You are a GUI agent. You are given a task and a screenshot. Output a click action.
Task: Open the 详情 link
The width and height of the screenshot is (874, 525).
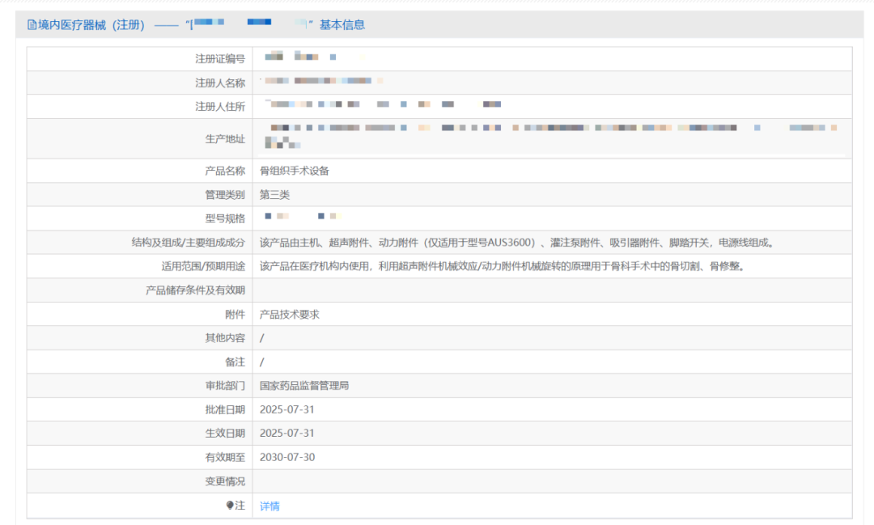pyautogui.click(x=269, y=506)
